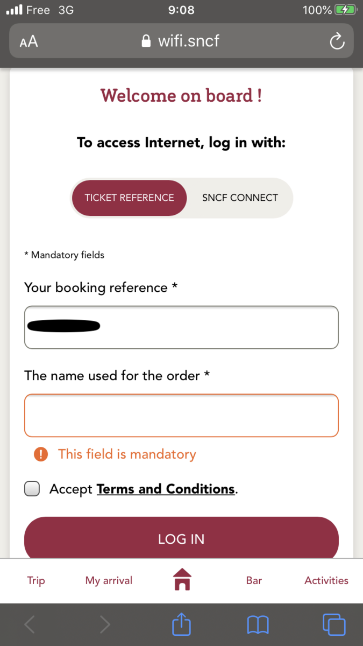Go forward with the Safari forward arrow

[x=105, y=624]
